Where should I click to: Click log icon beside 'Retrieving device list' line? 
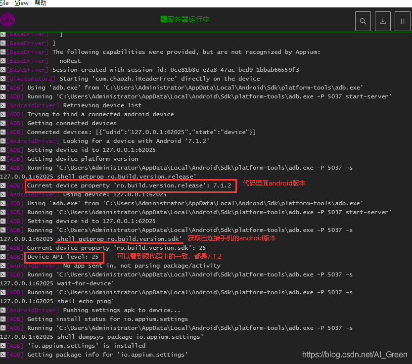(x=3, y=105)
